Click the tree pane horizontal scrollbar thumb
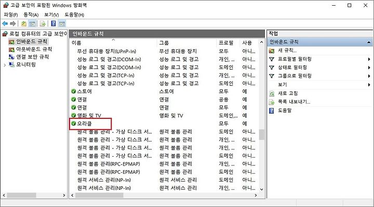The height and width of the screenshot is (207, 374). click(21, 196)
